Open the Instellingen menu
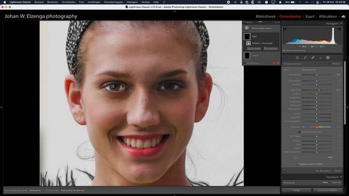 94,2
